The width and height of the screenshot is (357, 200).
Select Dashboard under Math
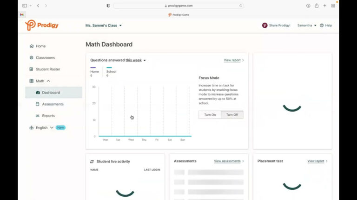[x=53, y=93]
